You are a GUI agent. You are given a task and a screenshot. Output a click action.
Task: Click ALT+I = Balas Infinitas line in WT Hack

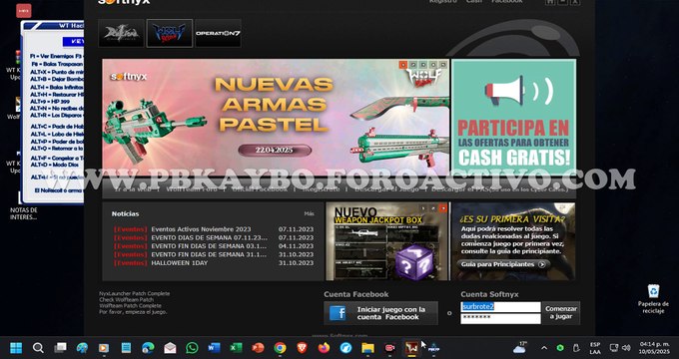pyautogui.click(x=57, y=87)
